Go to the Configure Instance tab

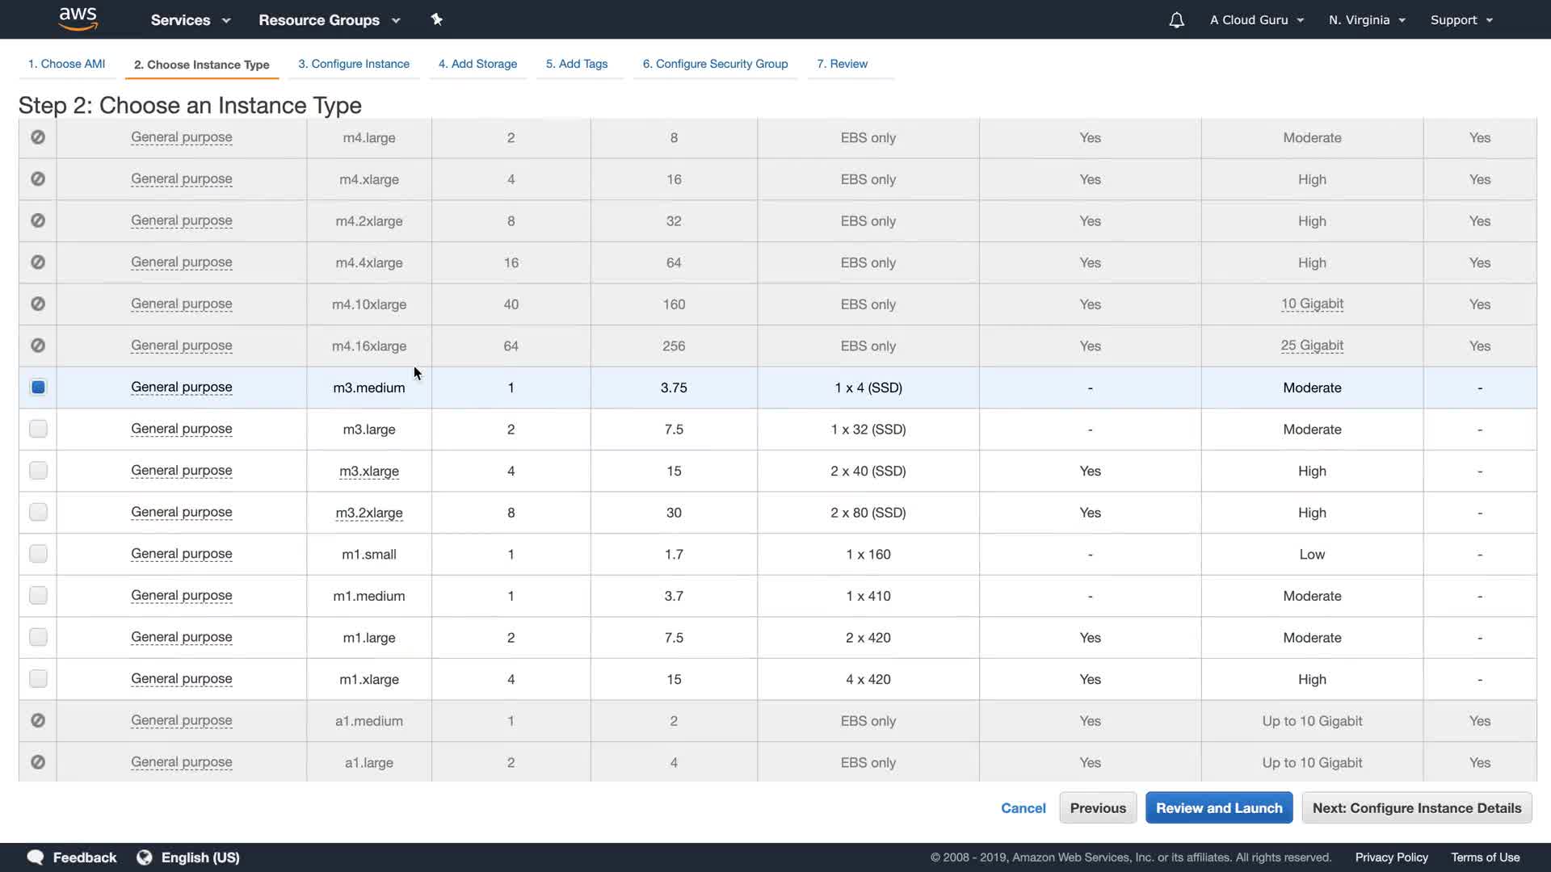tap(354, 64)
